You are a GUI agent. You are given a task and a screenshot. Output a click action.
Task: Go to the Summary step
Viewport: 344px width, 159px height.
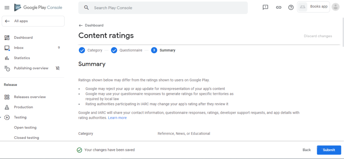click(x=163, y=50)
